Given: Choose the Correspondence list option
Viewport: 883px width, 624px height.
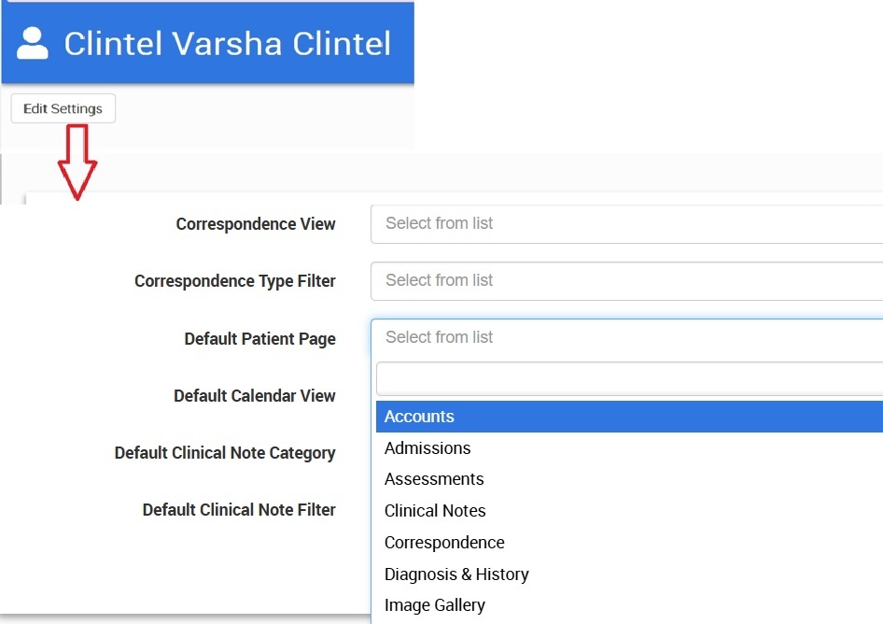Looking at the screenshot, I should click(445, 543).
